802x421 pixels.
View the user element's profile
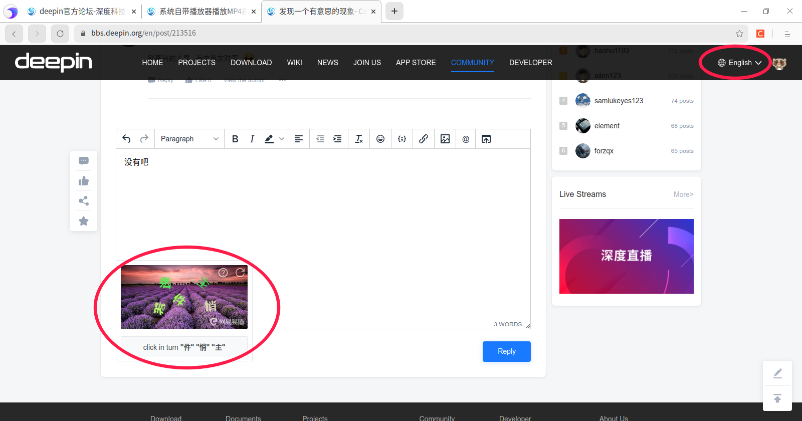click(x=607, y=126)
